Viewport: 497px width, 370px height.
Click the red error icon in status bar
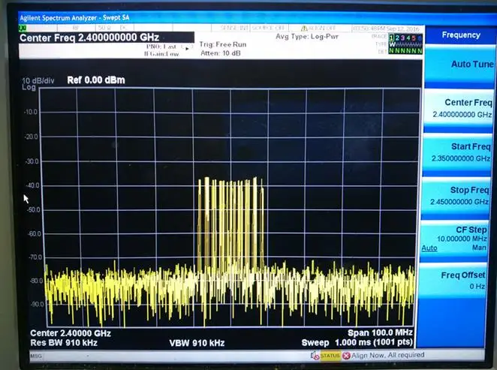pos(346,356)
